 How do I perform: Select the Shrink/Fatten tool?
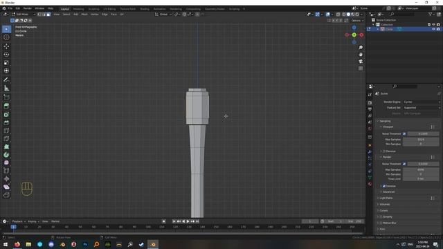[x=6, y=178]
